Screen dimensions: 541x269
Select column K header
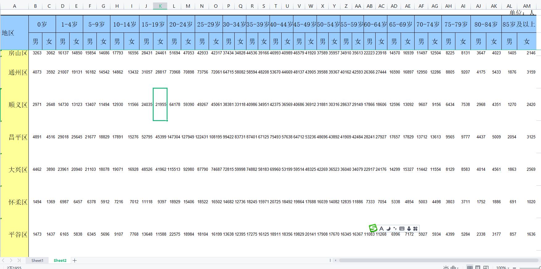tap(160, 6)
